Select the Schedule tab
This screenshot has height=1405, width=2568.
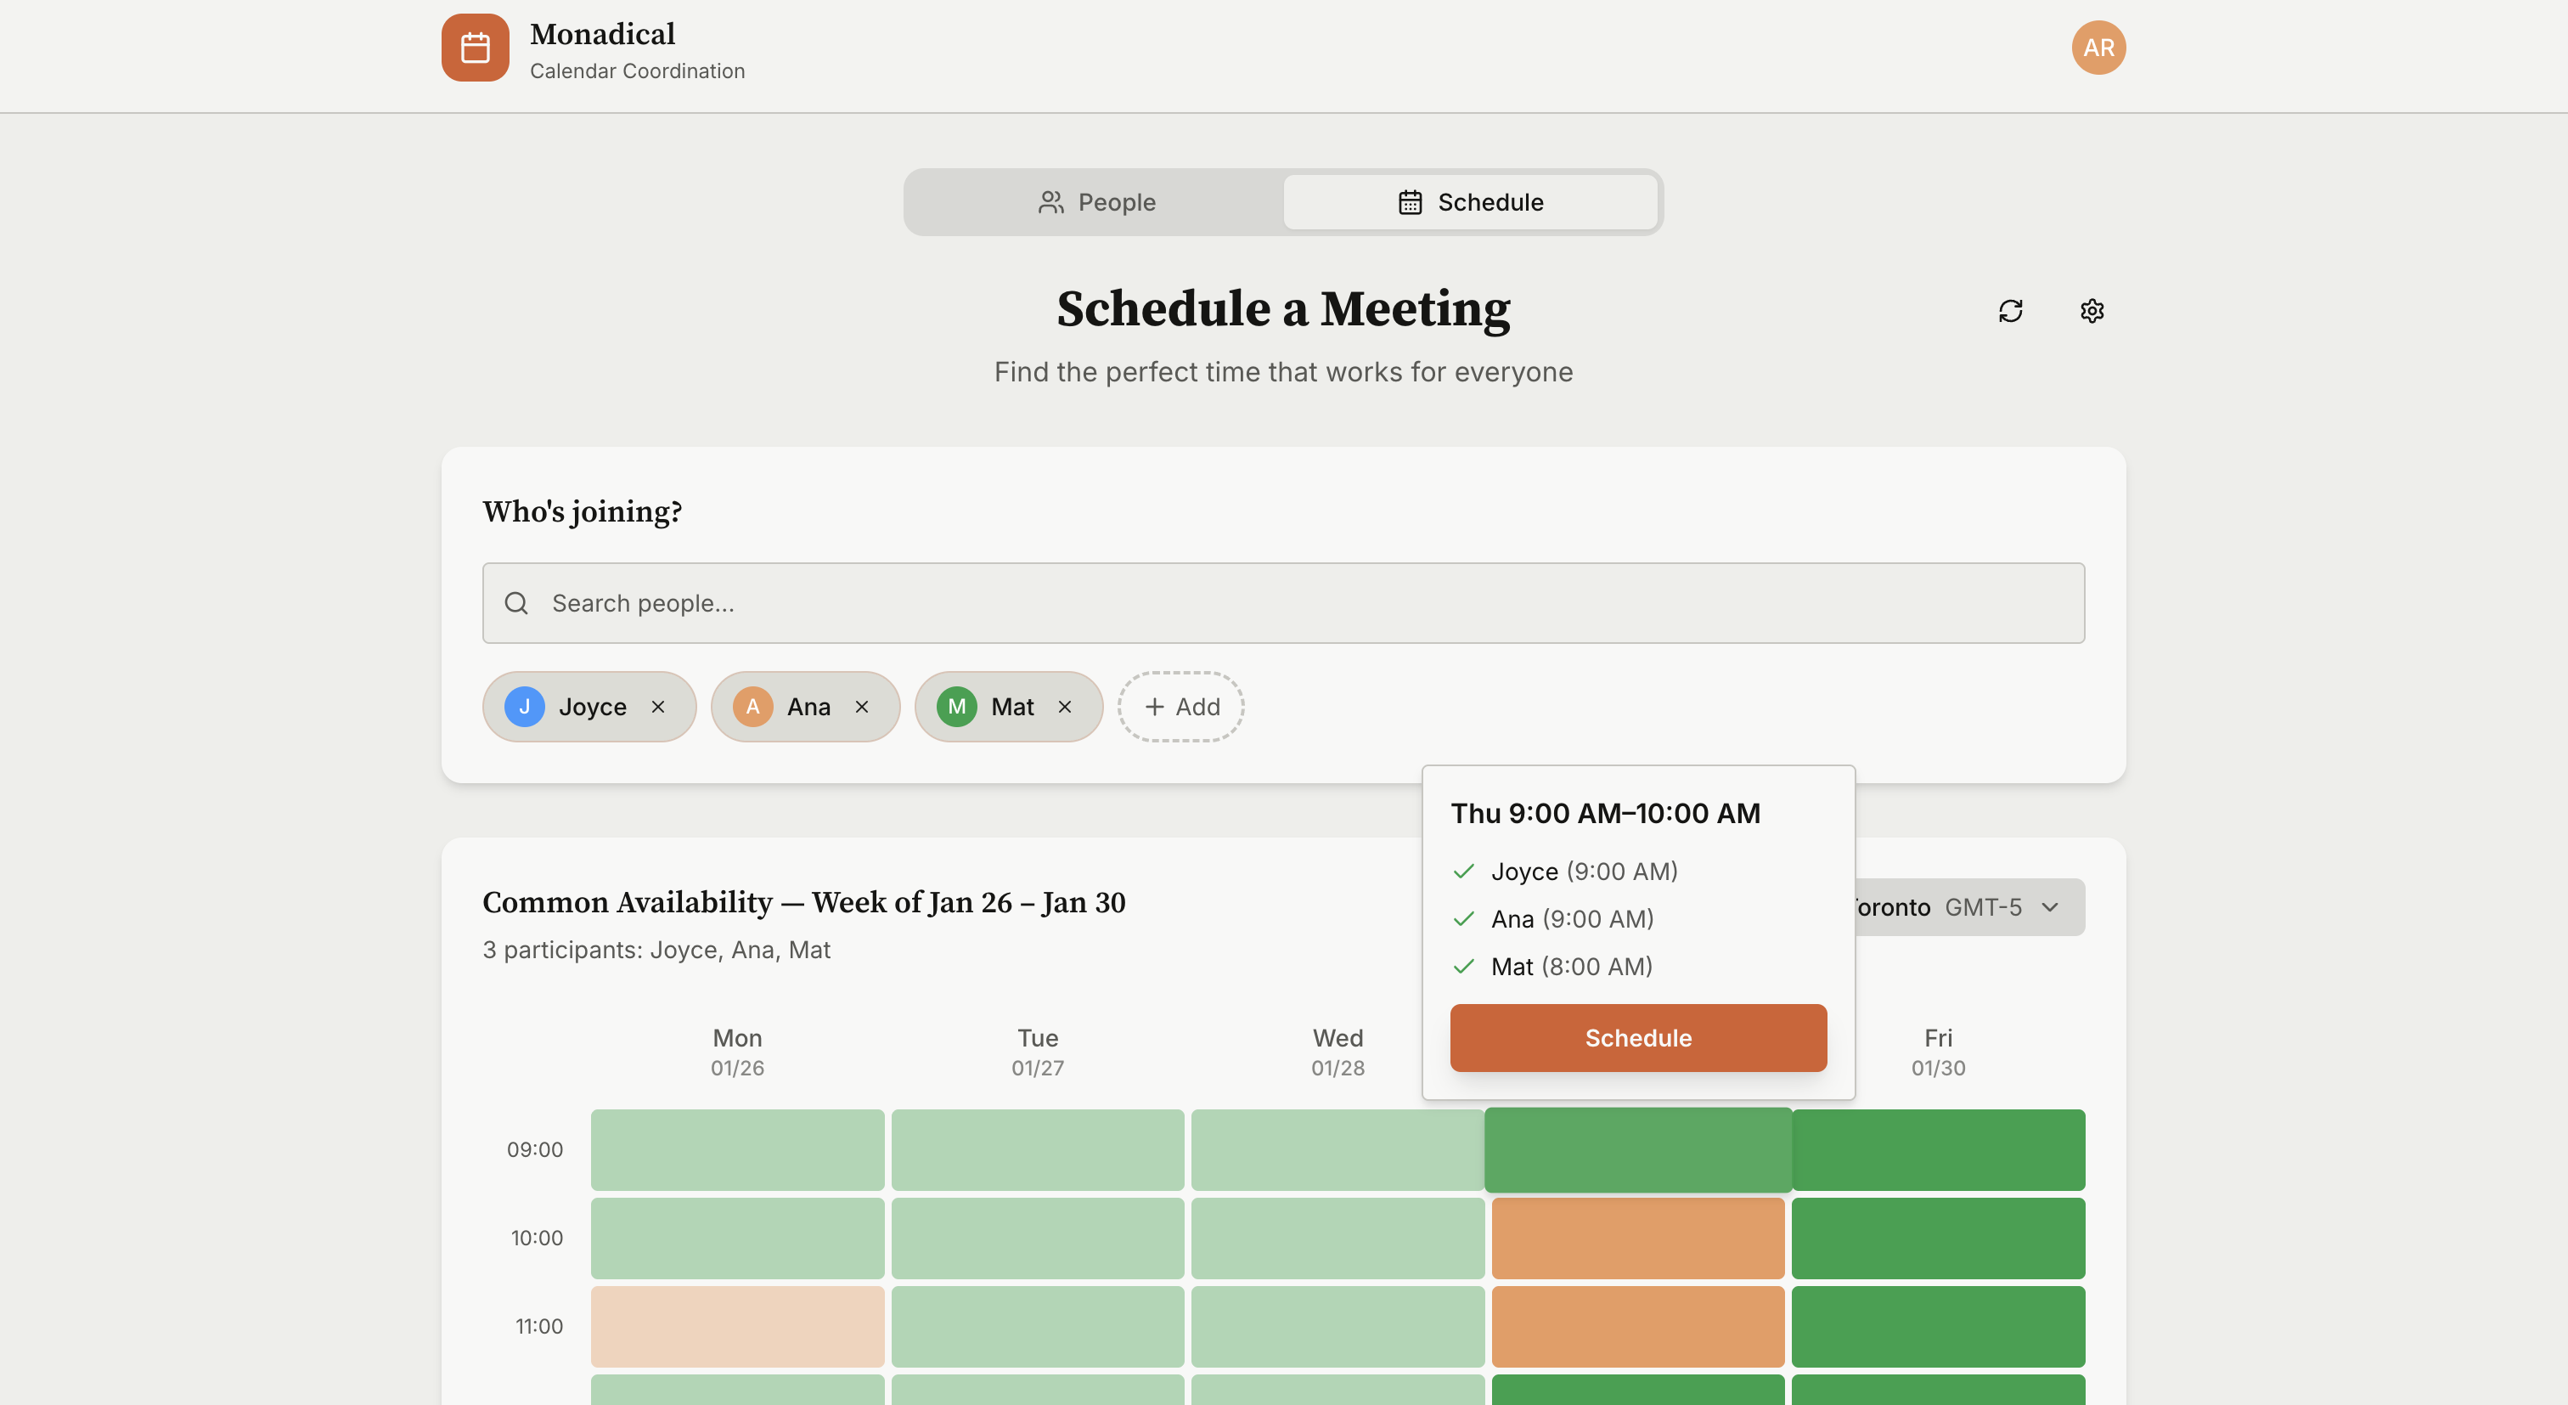click(x=1469, y=202)
